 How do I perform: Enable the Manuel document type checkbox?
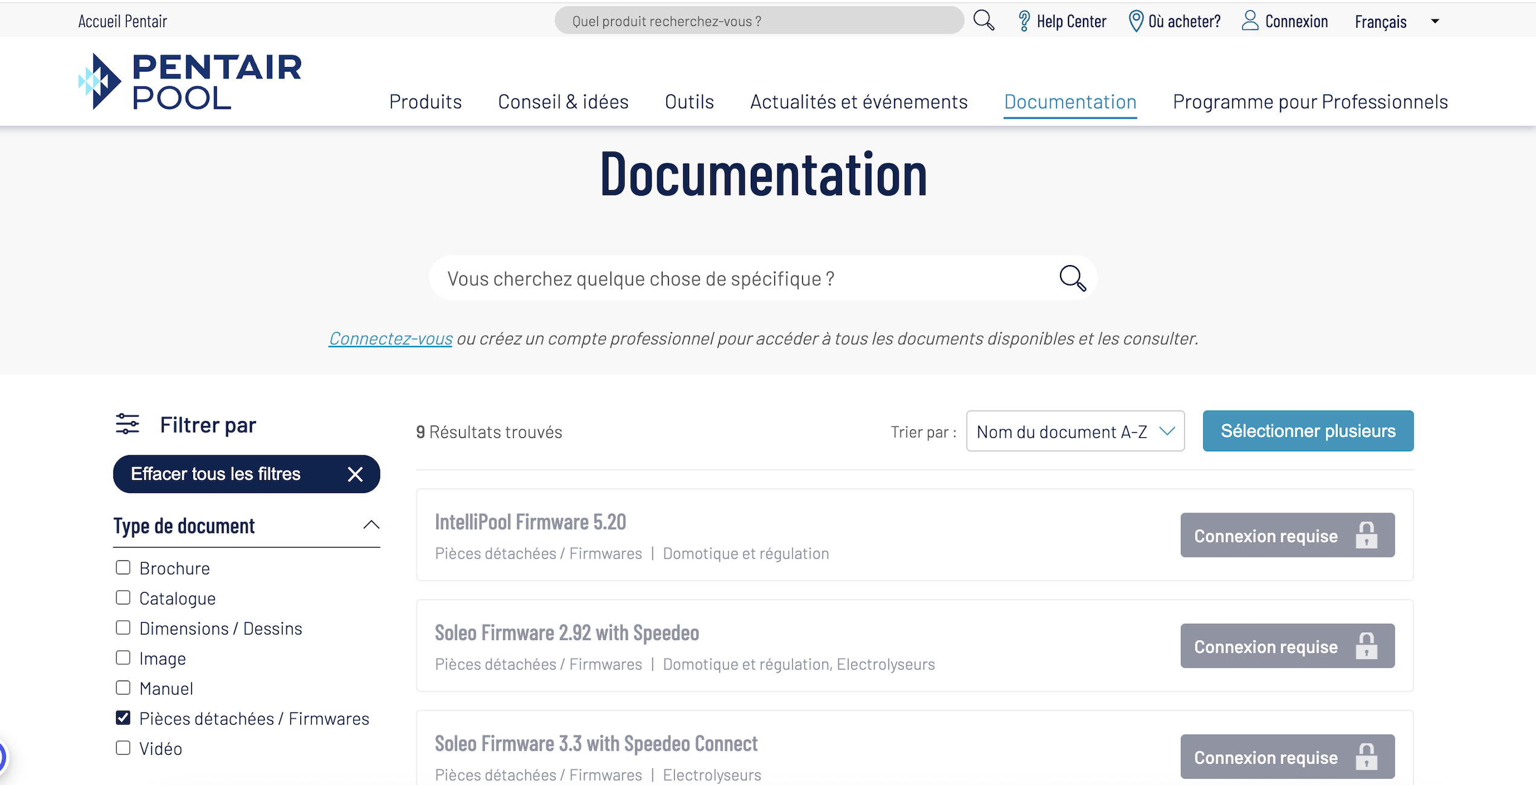point(123,688)
